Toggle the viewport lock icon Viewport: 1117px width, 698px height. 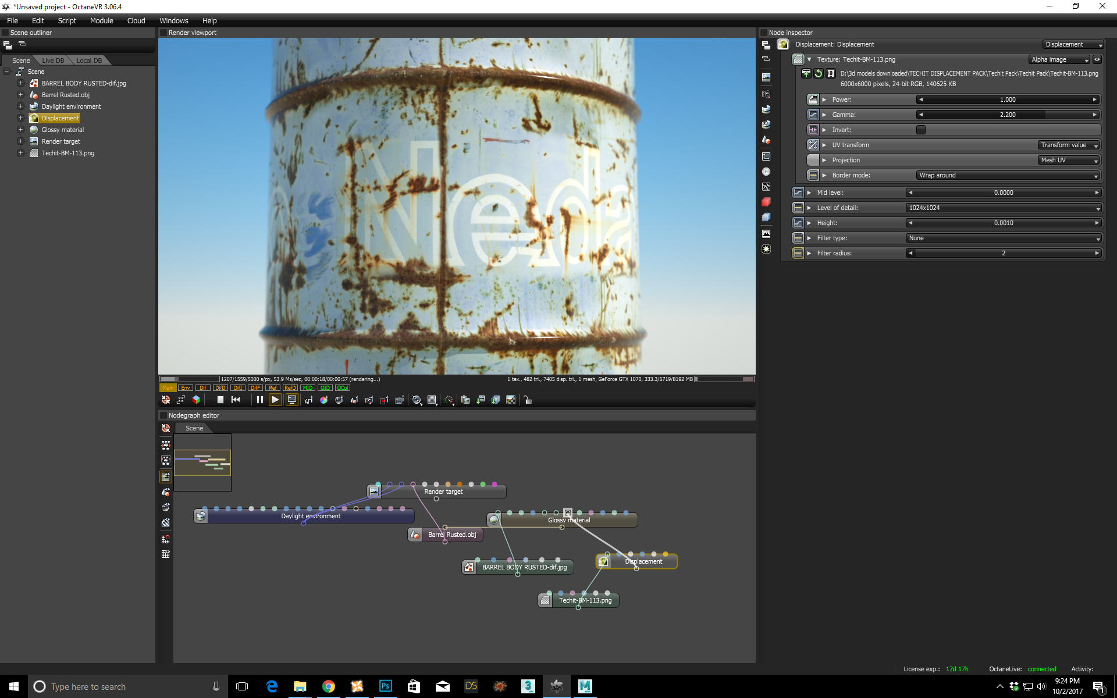[x=528, y=400]
